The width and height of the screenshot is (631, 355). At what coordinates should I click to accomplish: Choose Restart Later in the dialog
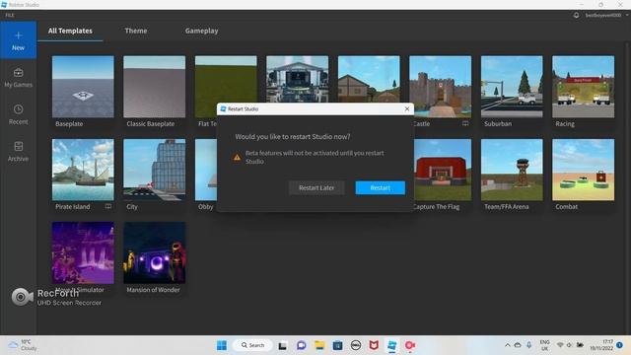click(x=316, y=187)
